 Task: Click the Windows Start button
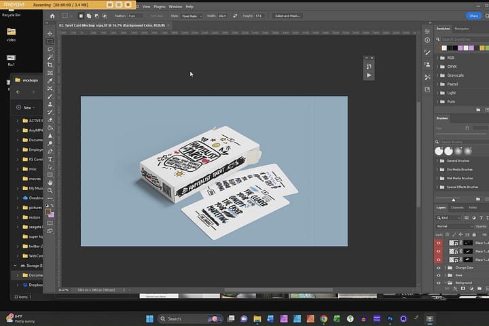coord(149,319)
